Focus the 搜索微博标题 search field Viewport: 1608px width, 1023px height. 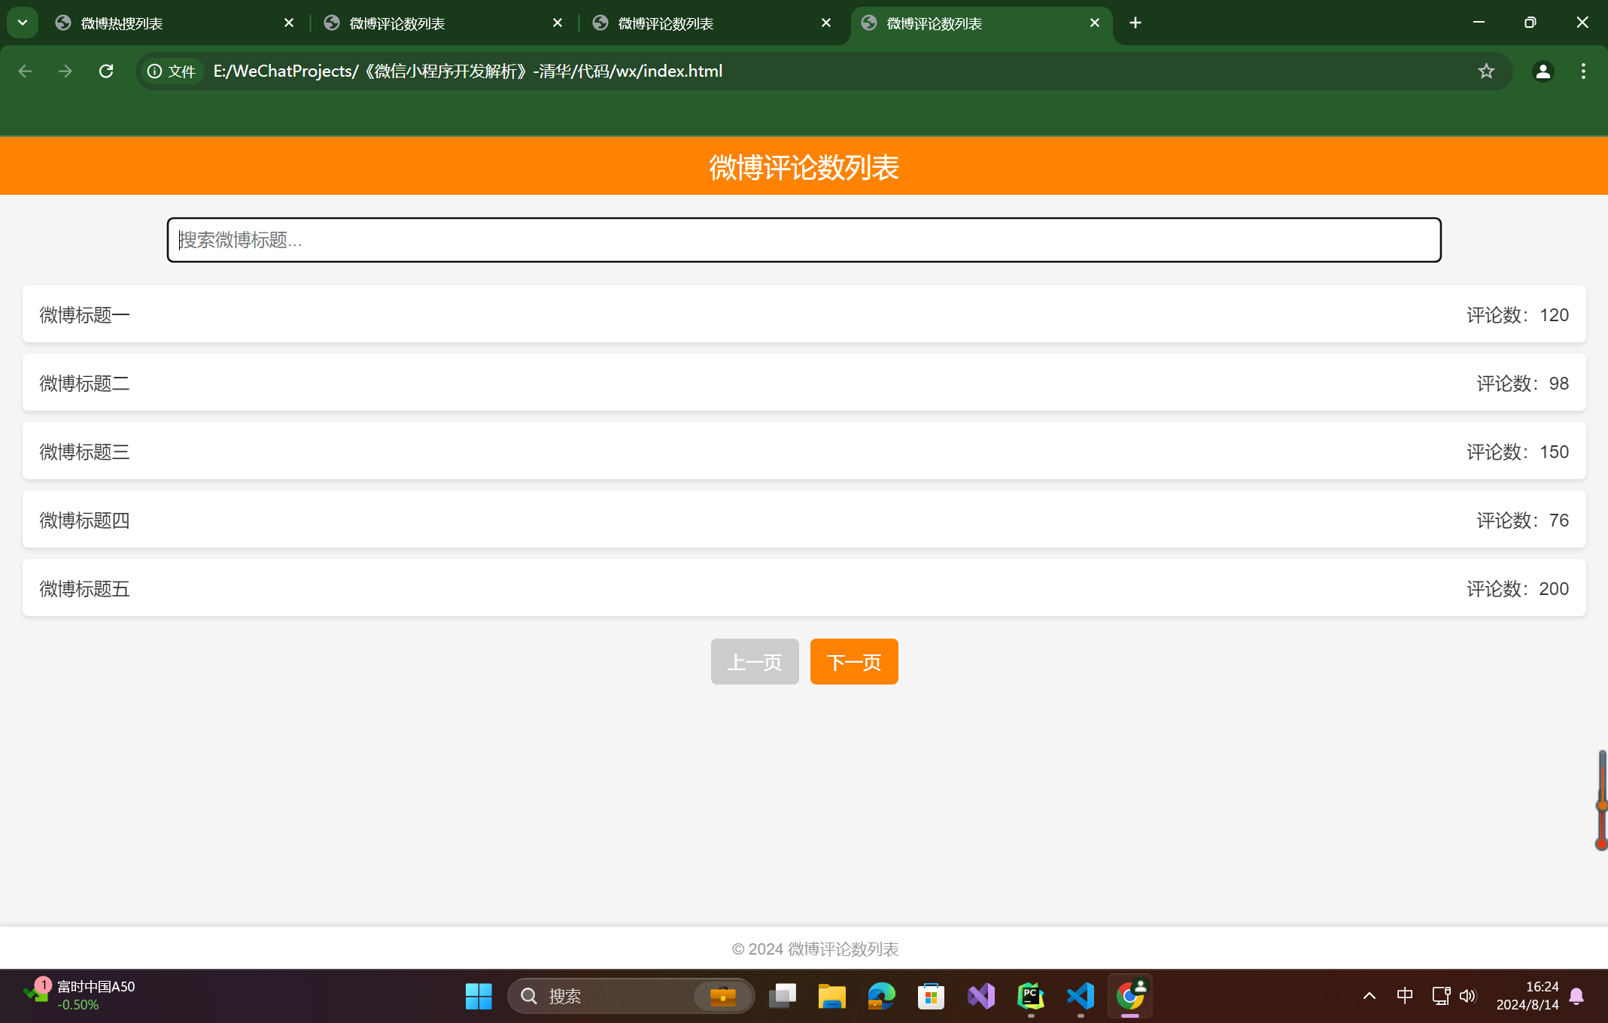(x=804, y=240)
